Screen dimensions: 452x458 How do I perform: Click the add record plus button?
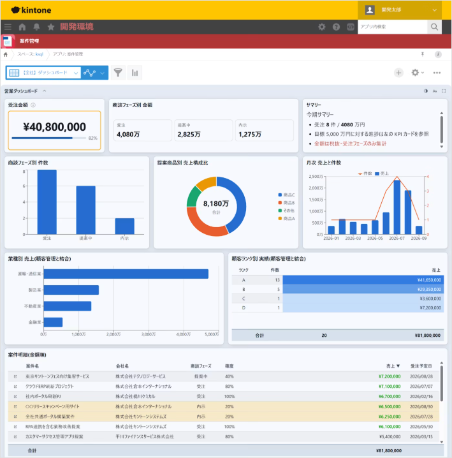[x=398, y=73]
